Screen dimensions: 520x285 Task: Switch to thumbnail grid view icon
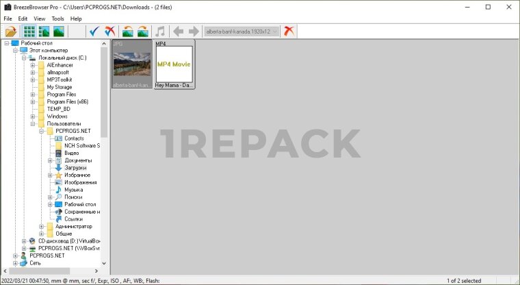(29, 32)
